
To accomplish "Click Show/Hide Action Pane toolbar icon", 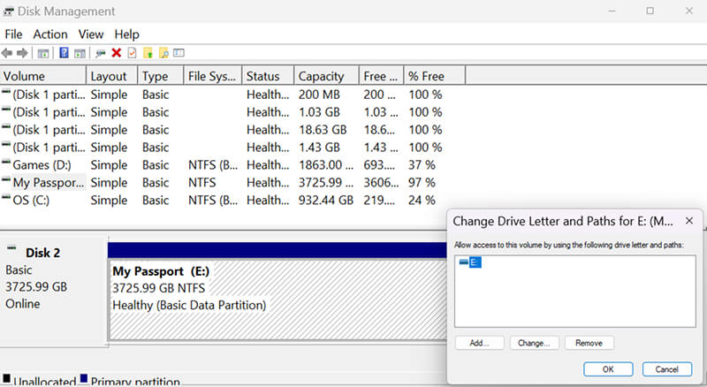I will 80,53.
